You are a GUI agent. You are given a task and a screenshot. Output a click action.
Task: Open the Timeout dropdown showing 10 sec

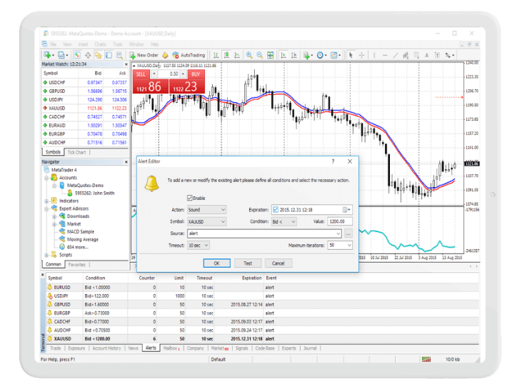point(199,246)
